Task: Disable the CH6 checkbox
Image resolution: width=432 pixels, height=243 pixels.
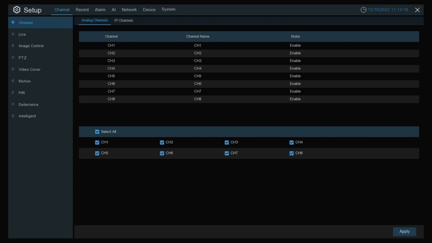Action: pos(162,153)
